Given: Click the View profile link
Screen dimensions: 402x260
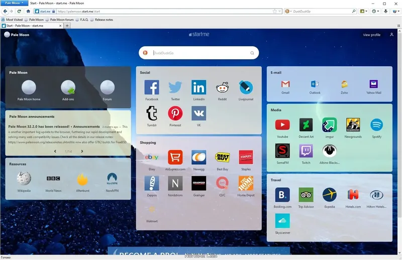Looking at the screenshot, I should coord(371,35).
